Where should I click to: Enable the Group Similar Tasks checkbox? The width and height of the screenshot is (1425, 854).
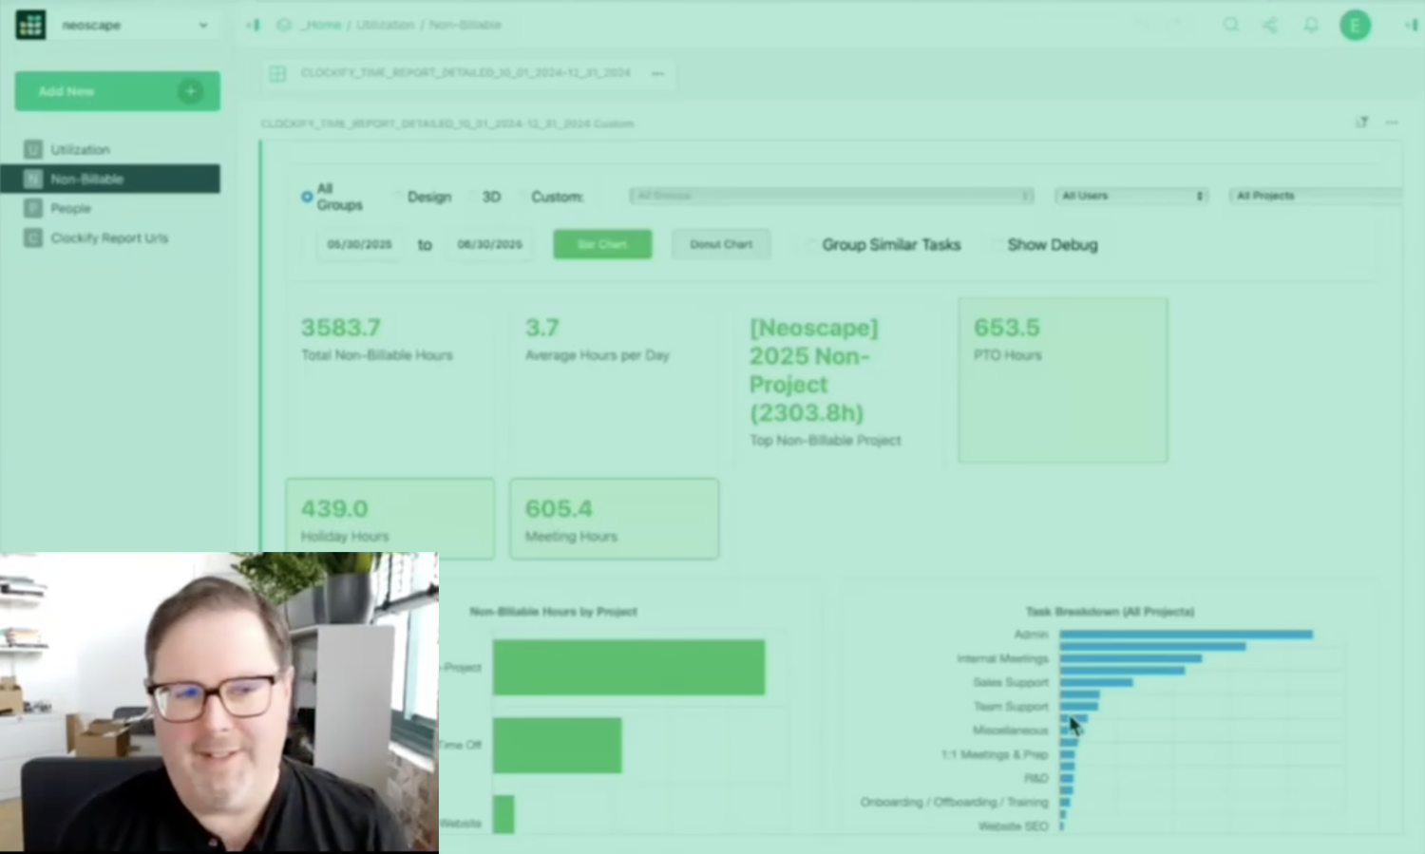[x=809, y=245]
